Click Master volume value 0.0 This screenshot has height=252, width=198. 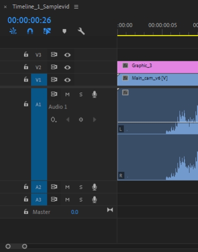click(74, 212)
